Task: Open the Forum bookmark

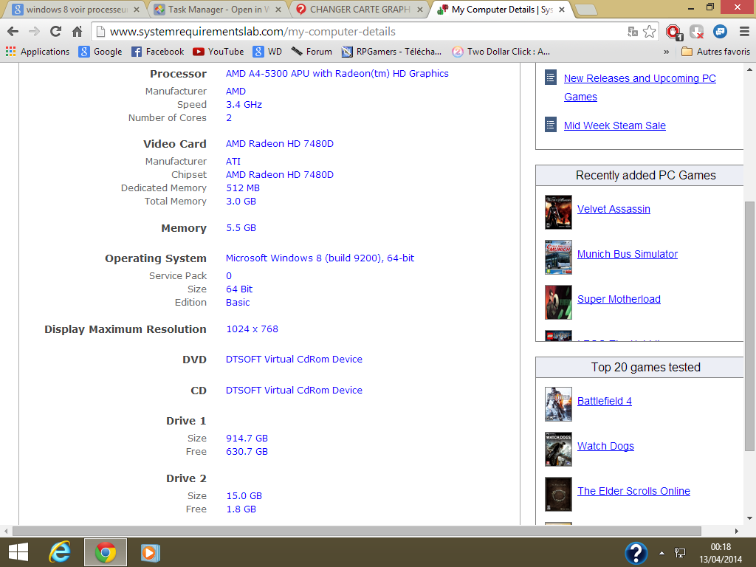Action: 312,52
